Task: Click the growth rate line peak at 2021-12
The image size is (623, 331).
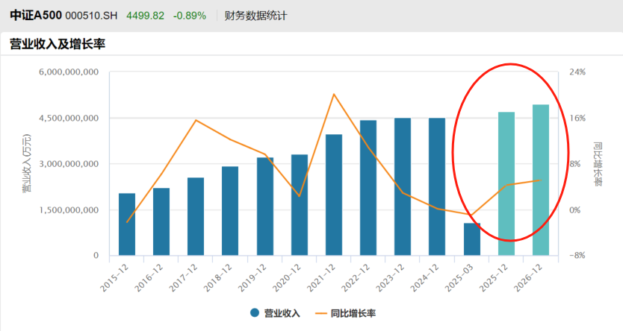Action: [x=334, y=94]
